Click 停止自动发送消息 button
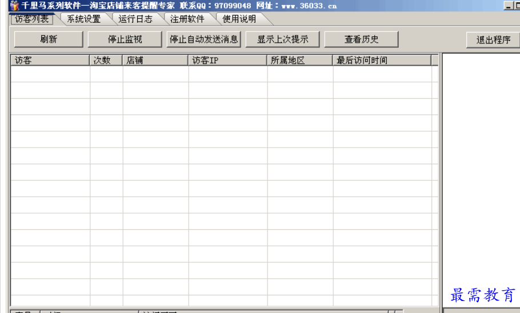The height and width of the screenshot is (313, 520). click(203, 39)
